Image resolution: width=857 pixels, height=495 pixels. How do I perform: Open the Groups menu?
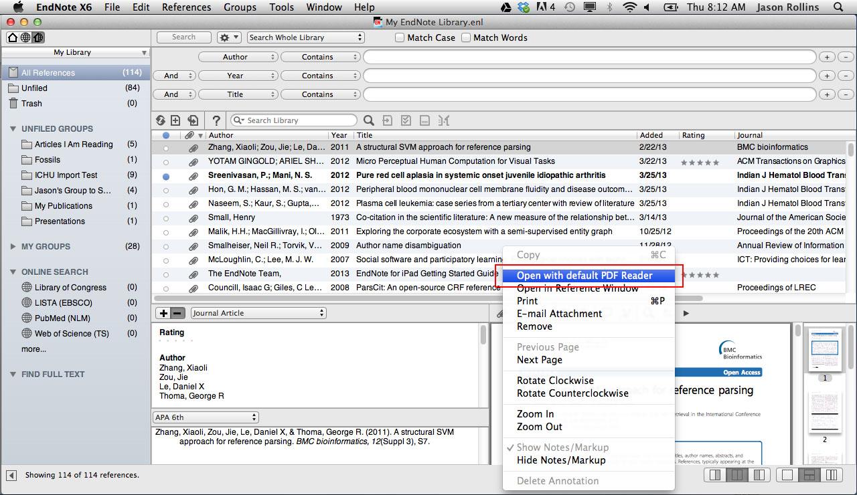(240, 7)
